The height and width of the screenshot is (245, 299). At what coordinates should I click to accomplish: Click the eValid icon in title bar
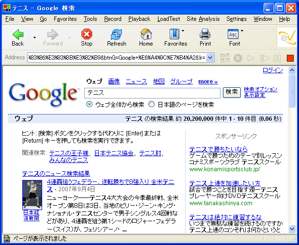pyautogui.click(x=7, y=8)
